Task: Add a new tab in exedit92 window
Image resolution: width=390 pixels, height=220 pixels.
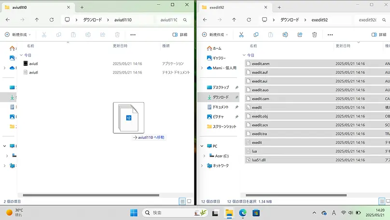Action: [279, 7]
